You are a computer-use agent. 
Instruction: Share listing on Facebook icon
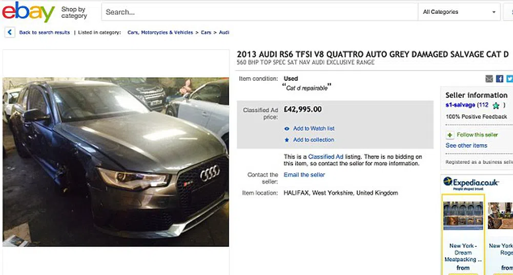click(500, 79)
